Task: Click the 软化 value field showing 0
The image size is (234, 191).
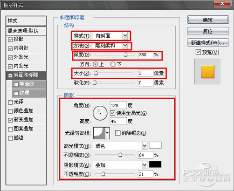Action: click(x=145, y=82)
